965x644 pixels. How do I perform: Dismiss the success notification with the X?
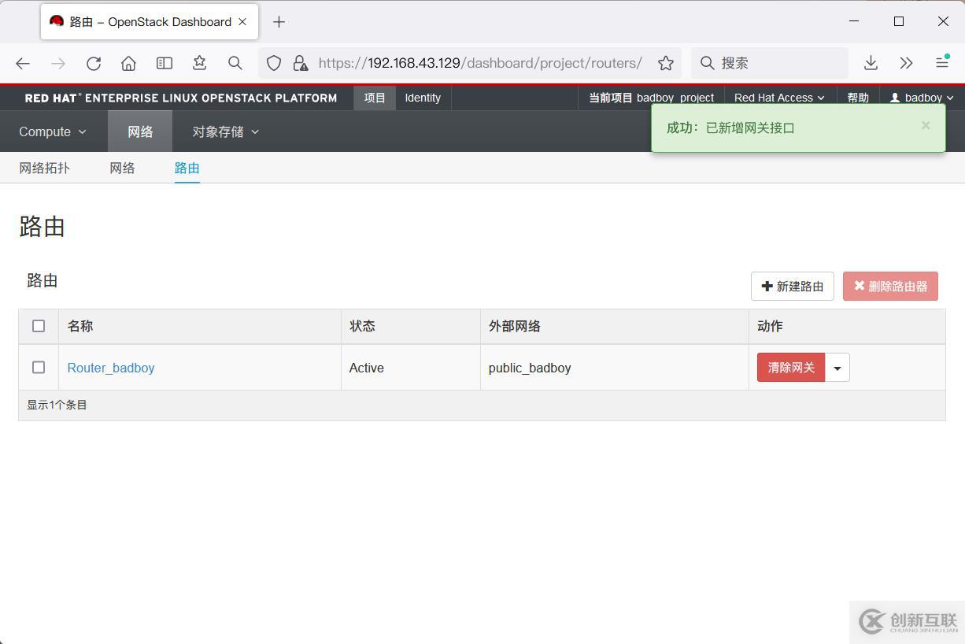[926, 125]
